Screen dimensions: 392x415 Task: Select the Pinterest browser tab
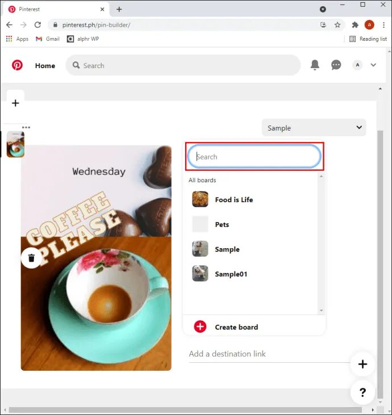pyautogui.click(x=56, y=9)
